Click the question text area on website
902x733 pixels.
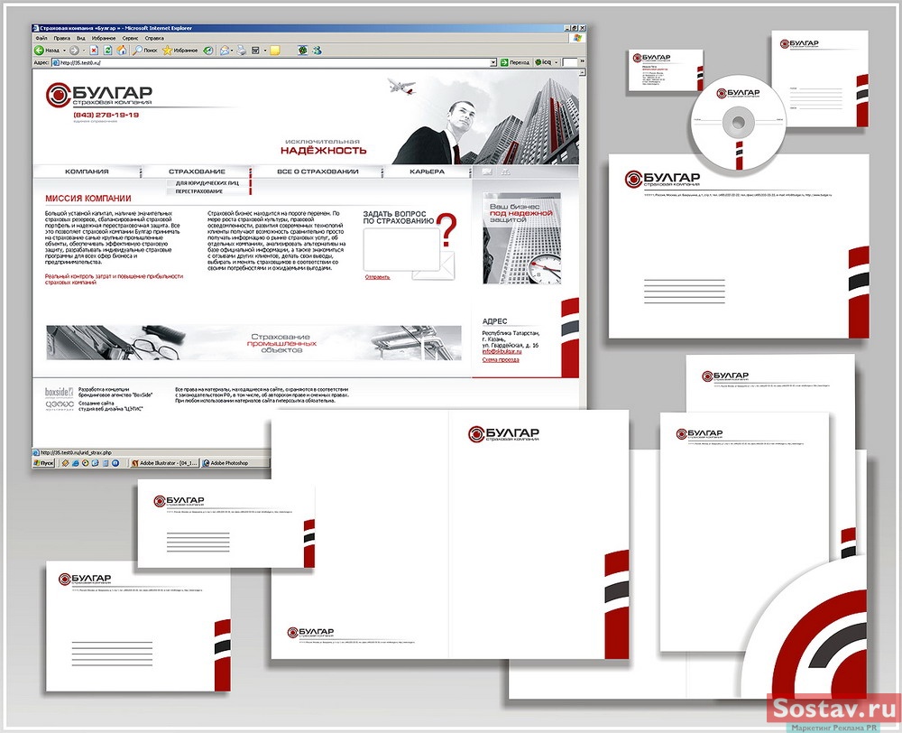[x=401, y=249]
